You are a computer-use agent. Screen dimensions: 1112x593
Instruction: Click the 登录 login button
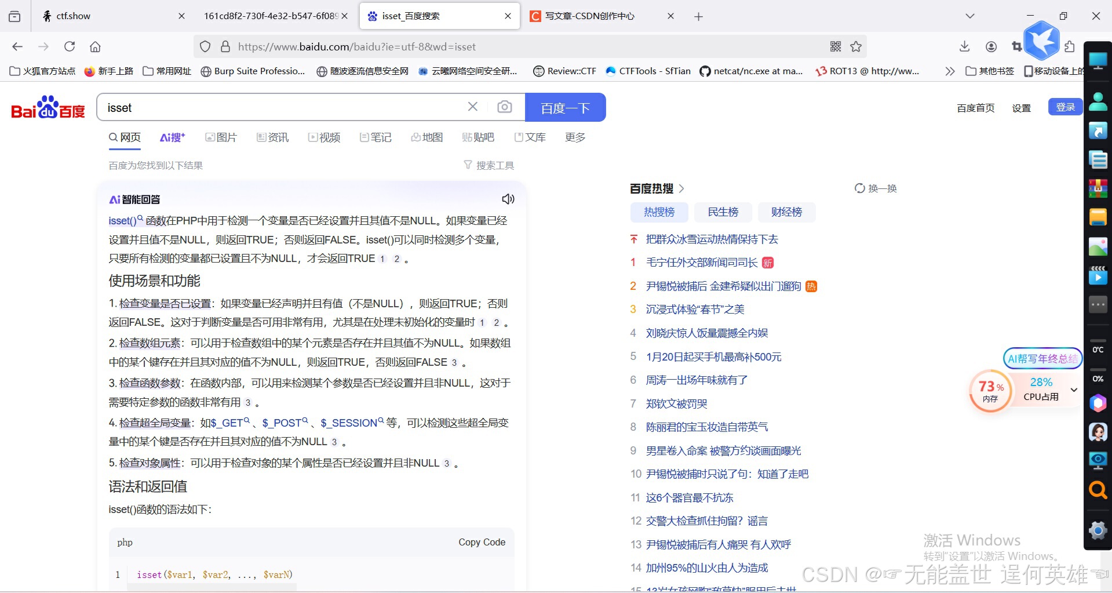coord(1065,107)
